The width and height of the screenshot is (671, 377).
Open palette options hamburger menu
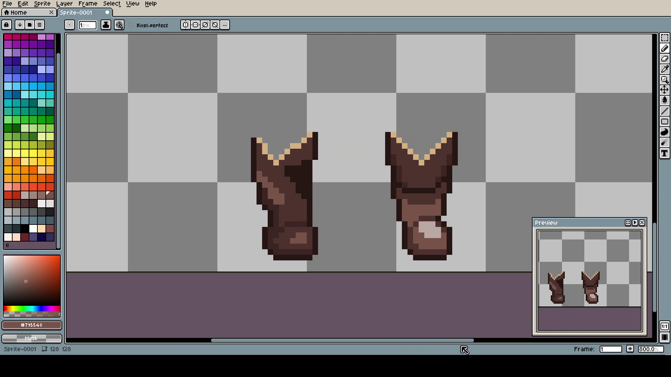(x=39, y=25)
